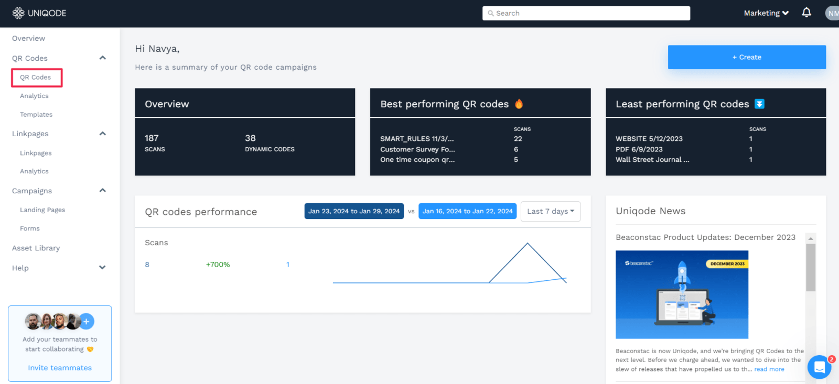Collapse the QR Codes sidebar section
This screenshot has height=384, width=839.
pos(103,58)
